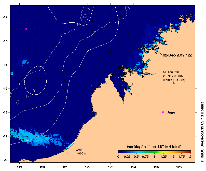Image resolution: width=206 pixels, height=171 pixels.
Task: Click latitude axis label '-16'
Action: tap(5, 65)
